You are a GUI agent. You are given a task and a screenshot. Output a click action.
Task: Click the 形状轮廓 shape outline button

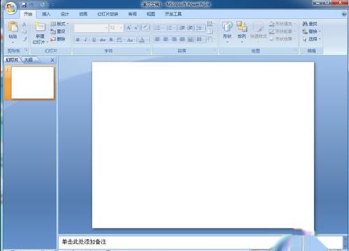click(x=281, y=31)
